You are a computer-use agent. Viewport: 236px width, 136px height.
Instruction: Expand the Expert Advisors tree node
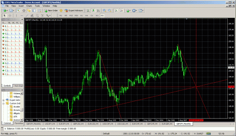click(x=3, y=100)
